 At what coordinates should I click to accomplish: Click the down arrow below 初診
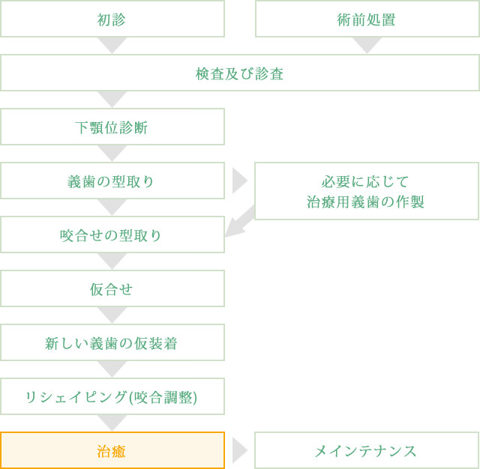tap(112, 45)
